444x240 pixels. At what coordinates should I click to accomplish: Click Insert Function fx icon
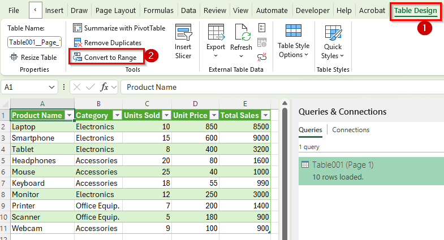coord(104,87)
